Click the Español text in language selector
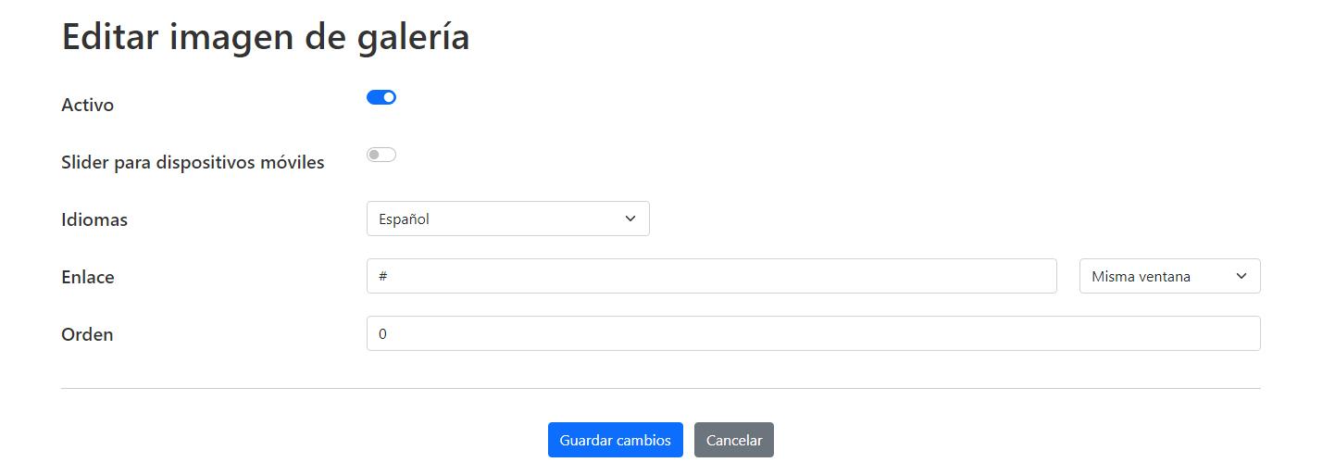 pyautogui.click(x=404, y=219)
